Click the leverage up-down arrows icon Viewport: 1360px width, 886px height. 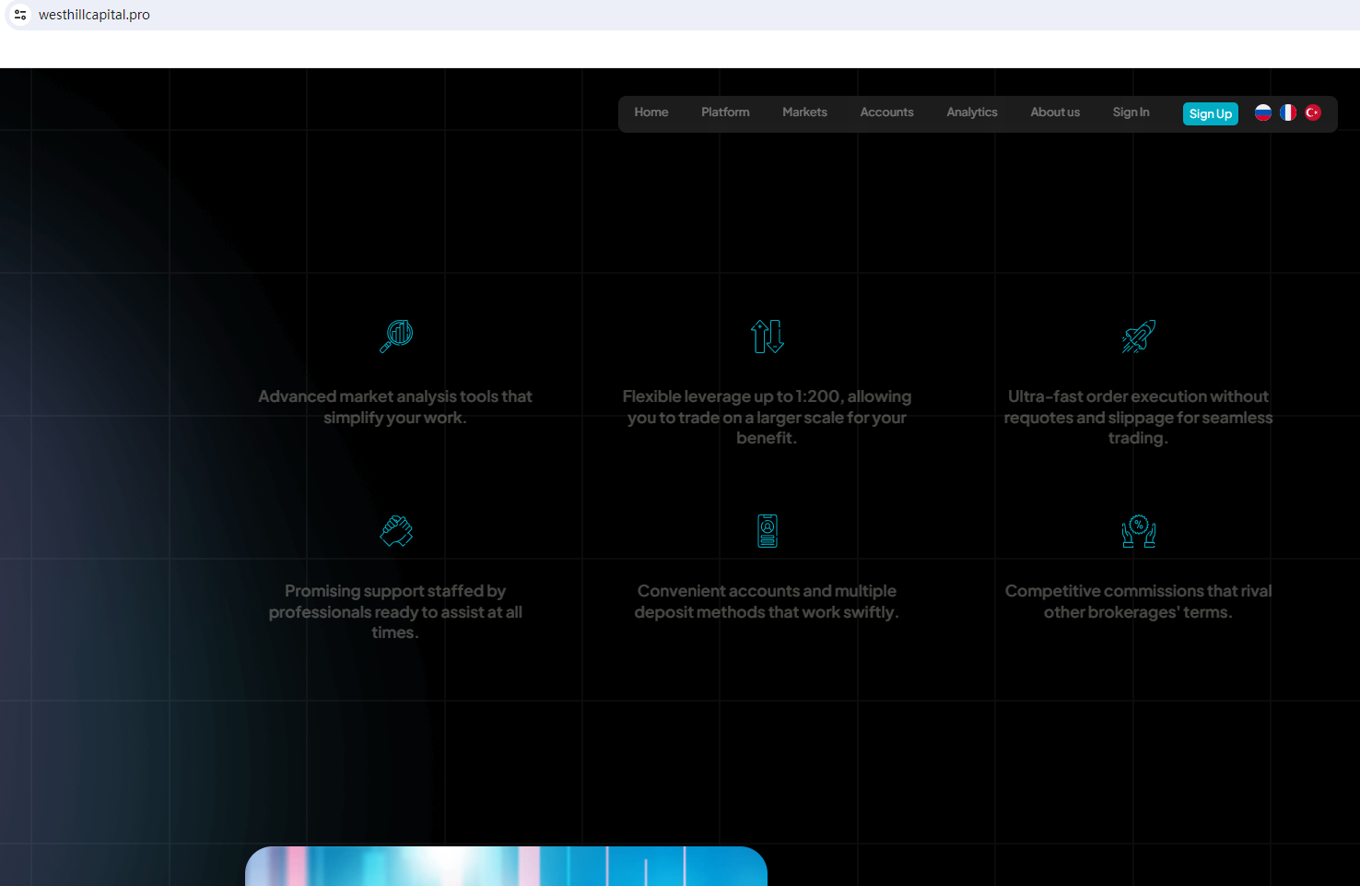coord(767,337)
